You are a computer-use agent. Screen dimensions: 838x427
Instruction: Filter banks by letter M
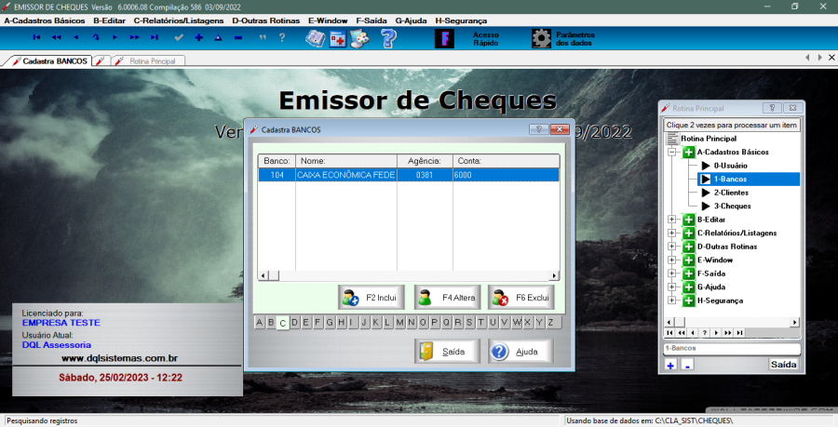[399, 323]
